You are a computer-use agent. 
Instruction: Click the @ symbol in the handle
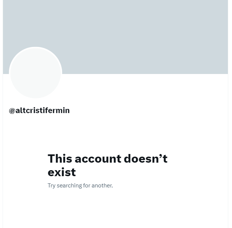12,111
